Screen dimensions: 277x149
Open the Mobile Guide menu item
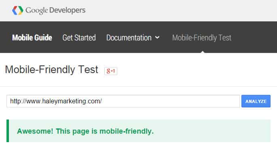pos(32,38)
